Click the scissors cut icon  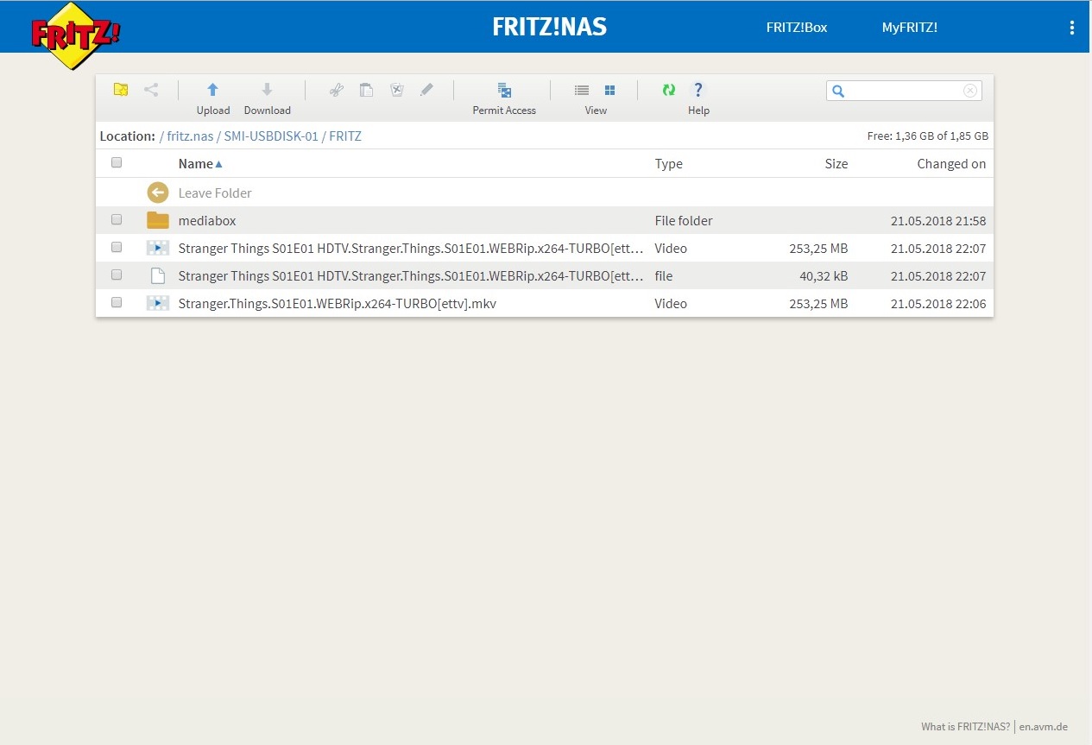(x=337, y=90)
